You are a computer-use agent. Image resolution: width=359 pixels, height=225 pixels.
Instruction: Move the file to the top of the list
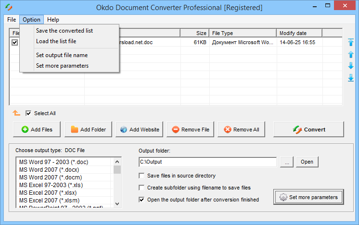pos(351,43)
